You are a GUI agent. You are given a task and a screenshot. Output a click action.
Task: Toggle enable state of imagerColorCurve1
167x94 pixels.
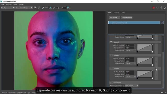(x=162, y=23)
